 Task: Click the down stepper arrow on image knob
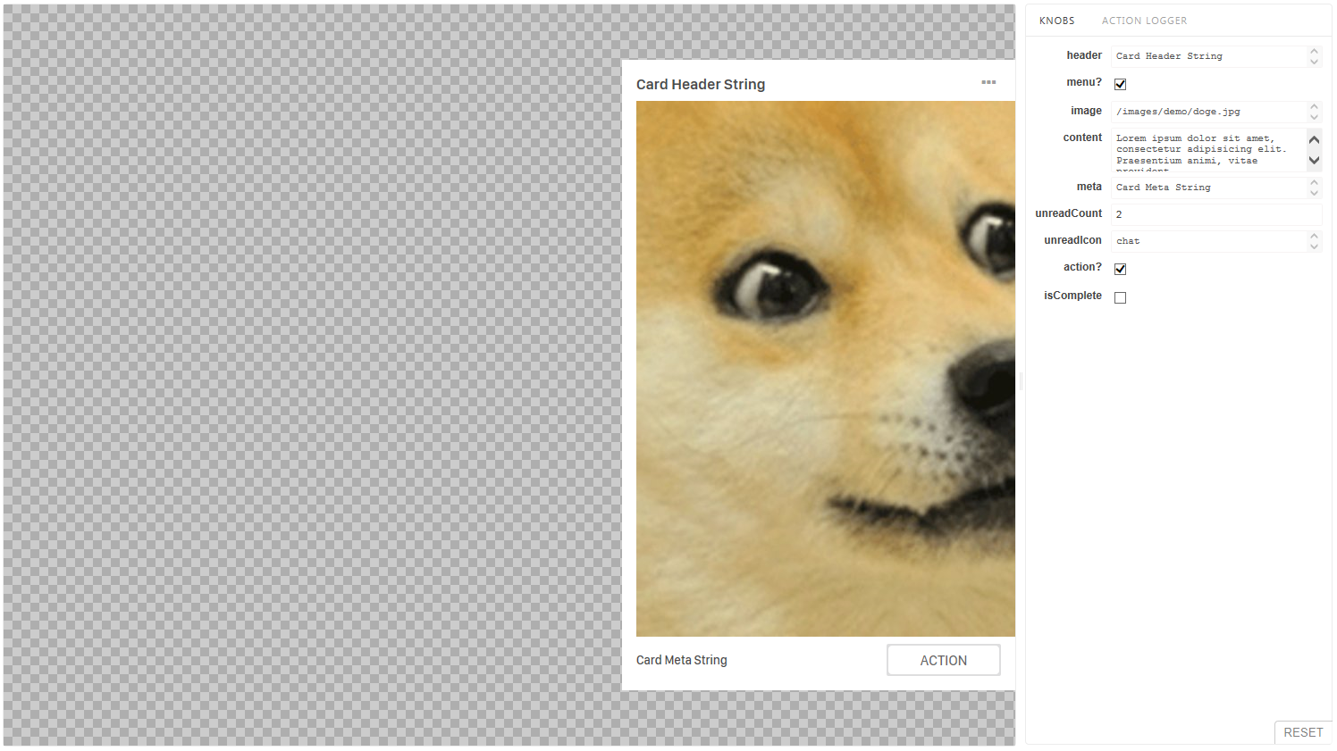[1314, 116]
